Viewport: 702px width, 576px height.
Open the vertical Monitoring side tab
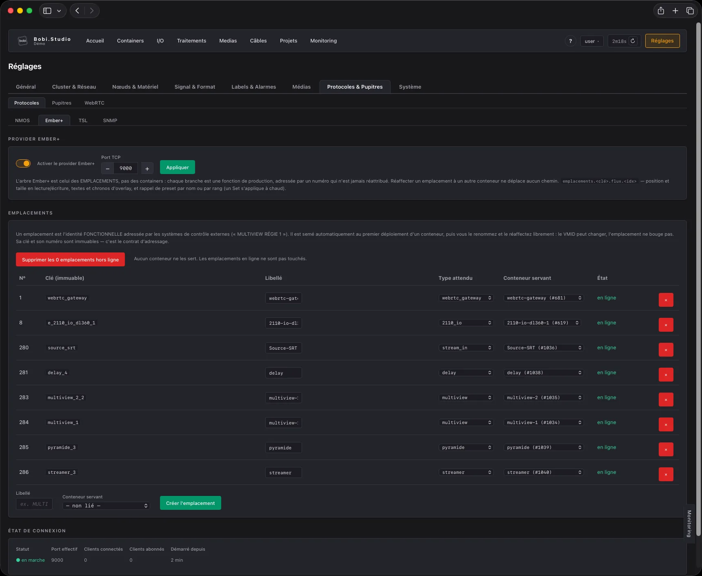pyautogui.click(x=689, y=523)
